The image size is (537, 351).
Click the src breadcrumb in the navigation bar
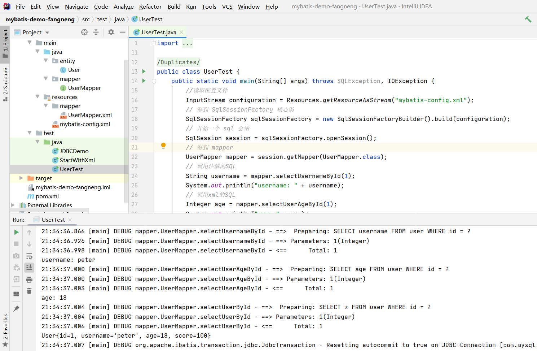86,19
